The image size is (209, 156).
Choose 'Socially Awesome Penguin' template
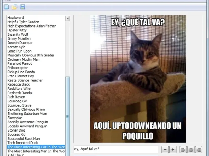(28, 122)
